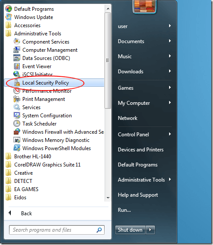213x245 pixels.
Task: Open the Computer Management label
Action: pos(50,50)
